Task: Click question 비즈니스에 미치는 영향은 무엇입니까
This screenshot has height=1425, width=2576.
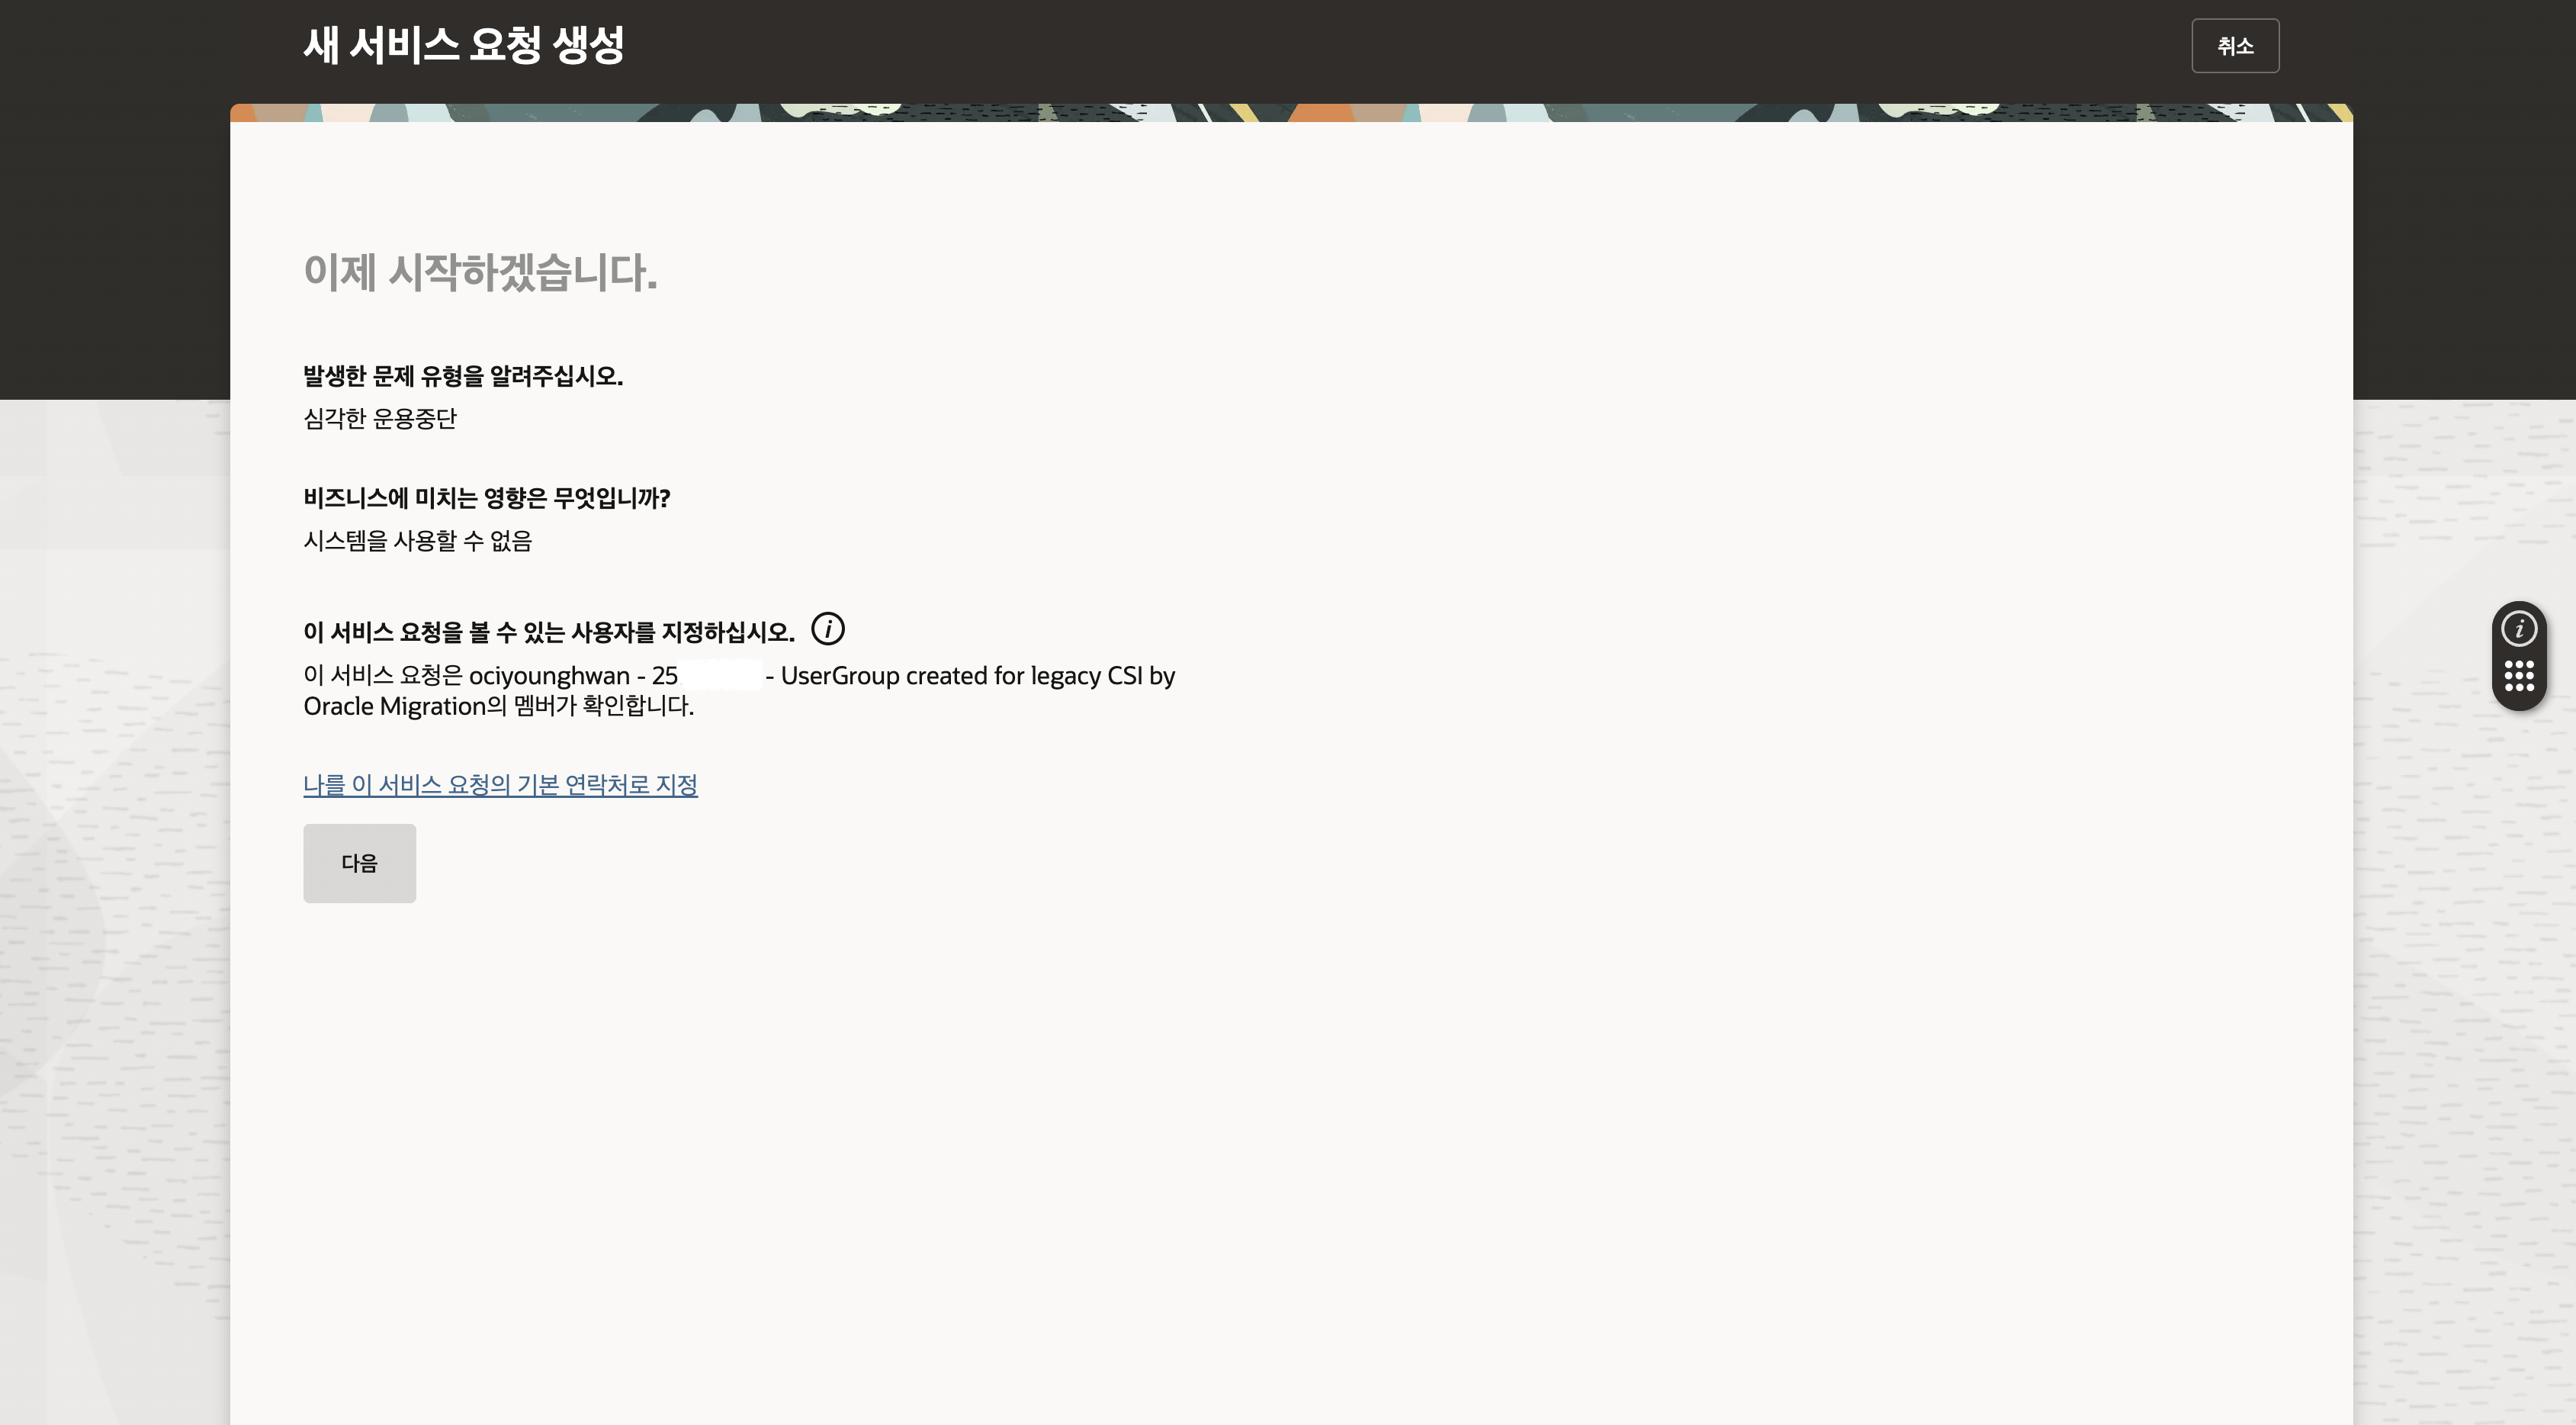Action: coord(487,498)
